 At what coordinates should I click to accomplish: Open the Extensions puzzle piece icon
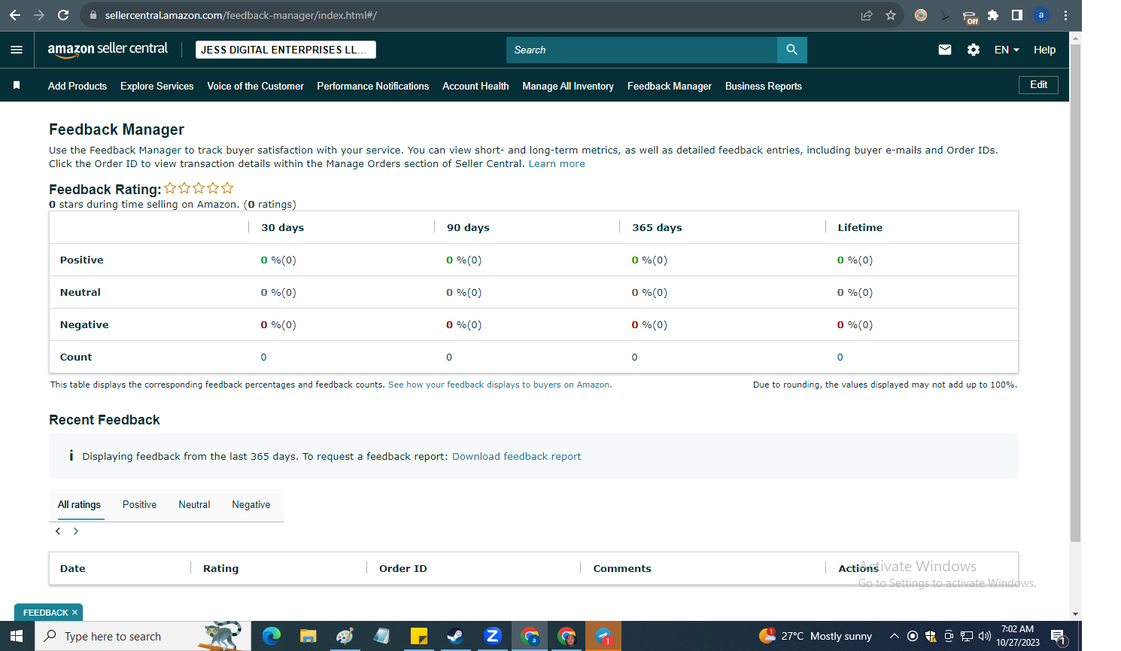coord(993,15)
